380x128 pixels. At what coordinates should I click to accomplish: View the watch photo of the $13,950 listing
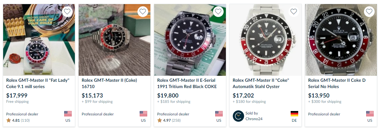pyautogui.click(x=341, y=40)
